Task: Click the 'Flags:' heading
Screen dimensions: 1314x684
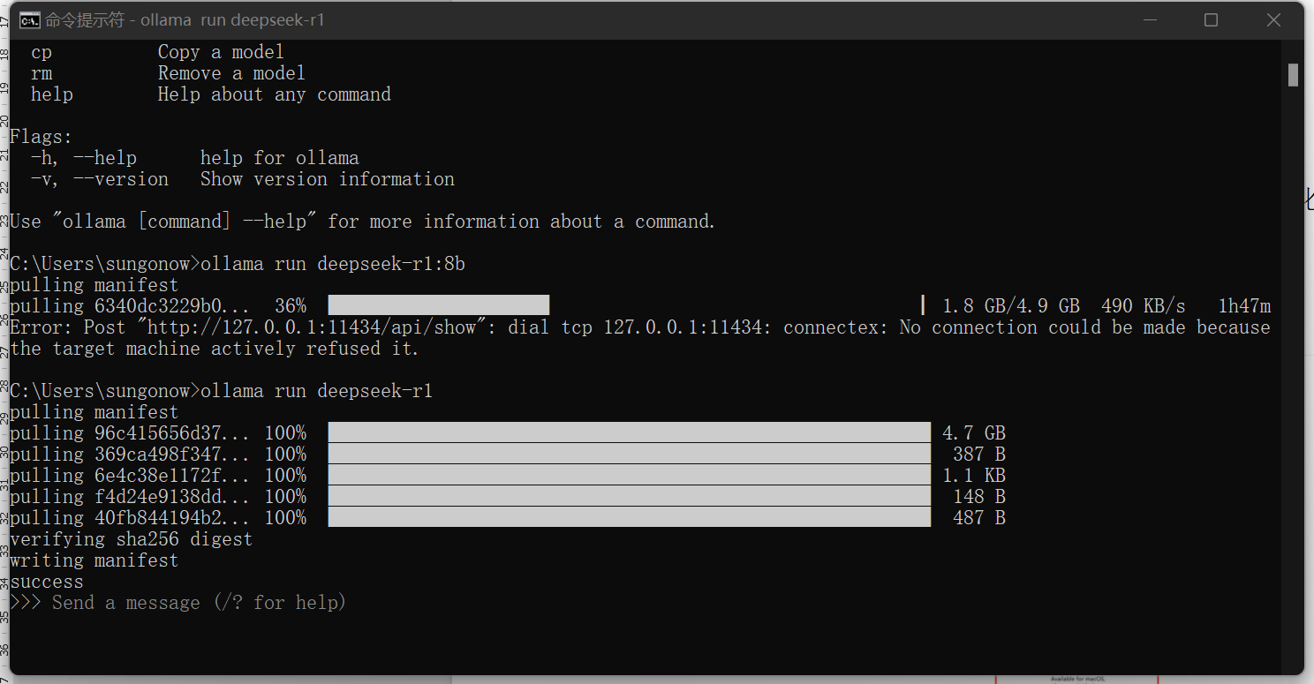Action: [41, 137]
